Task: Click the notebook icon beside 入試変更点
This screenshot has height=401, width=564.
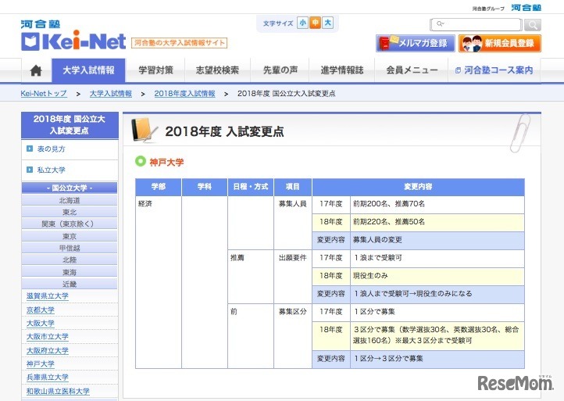Action: pyautogui.click(x=144, y=131)
